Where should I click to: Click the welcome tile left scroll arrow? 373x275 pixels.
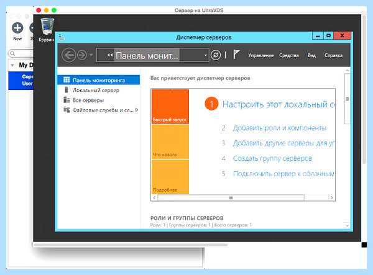[x=154, y=197]
